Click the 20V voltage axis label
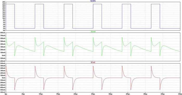 click(4, 8)
